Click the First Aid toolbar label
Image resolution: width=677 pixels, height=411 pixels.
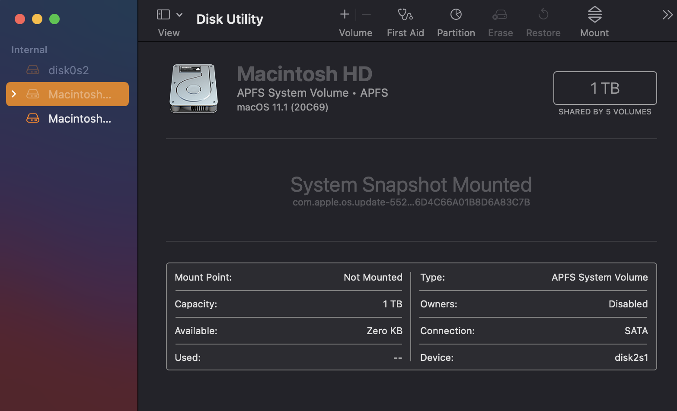coord(405,33)
